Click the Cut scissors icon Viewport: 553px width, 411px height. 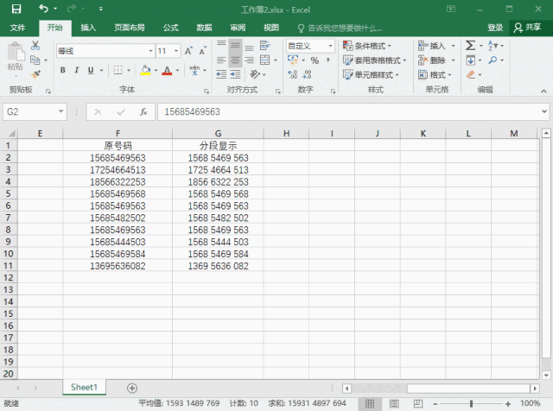(35, 45)
